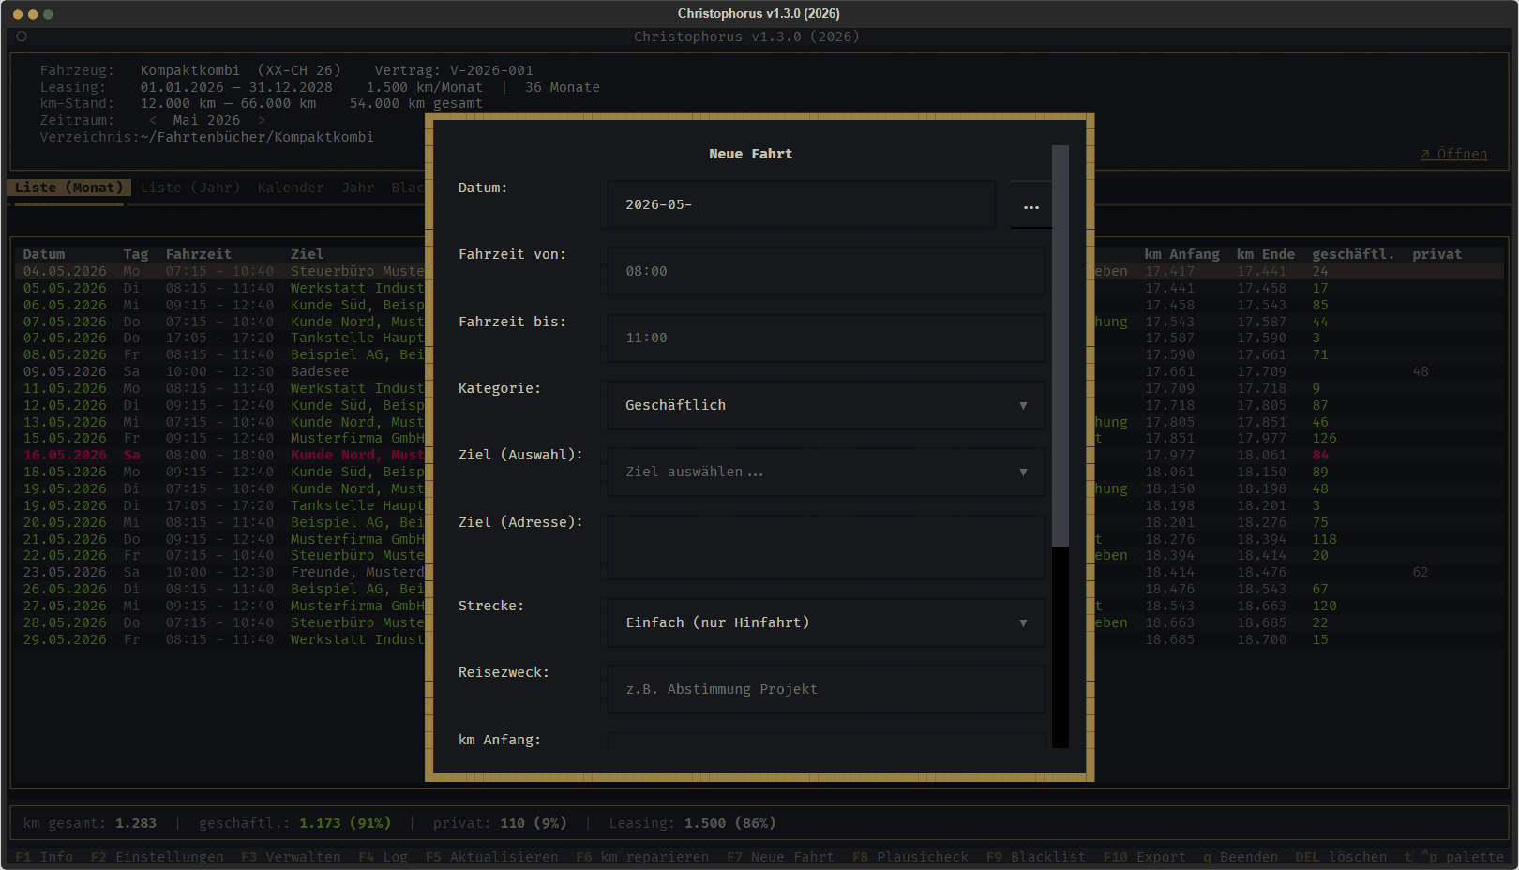Viewport: 1519px width, 870px height.
Task: Click the Ziel (Adresse) text area
Action: tap(825, 547)
